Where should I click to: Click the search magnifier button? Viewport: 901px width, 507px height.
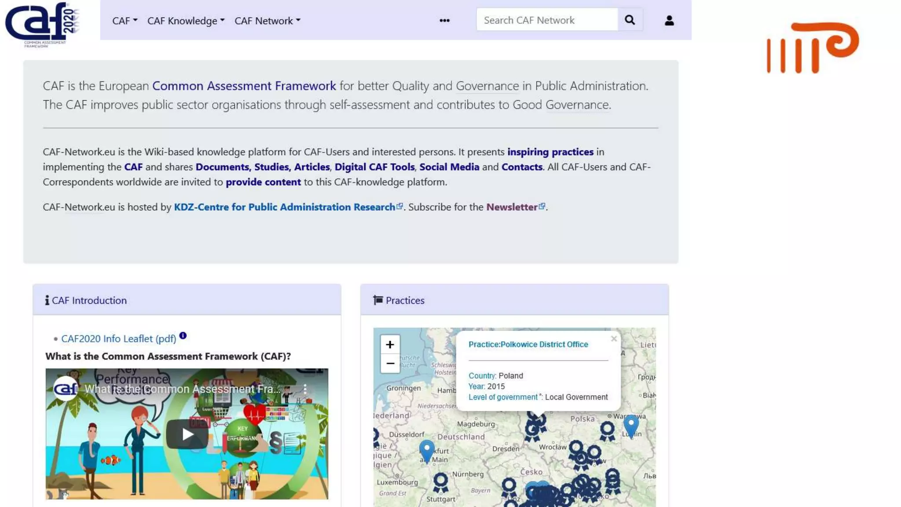click(630, 20)
